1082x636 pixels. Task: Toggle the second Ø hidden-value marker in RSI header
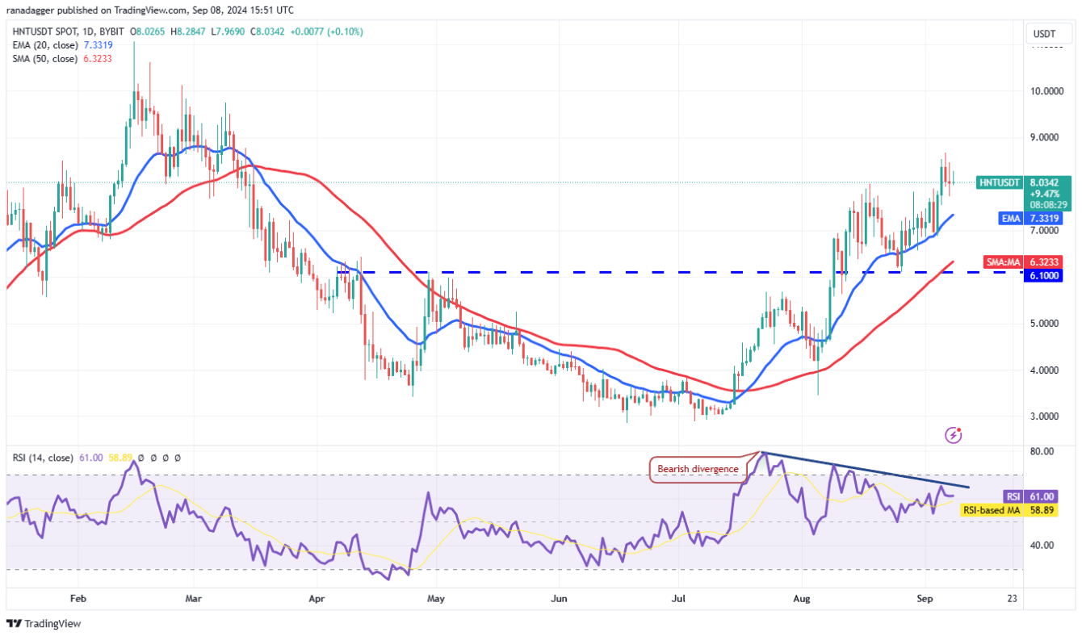153,458
